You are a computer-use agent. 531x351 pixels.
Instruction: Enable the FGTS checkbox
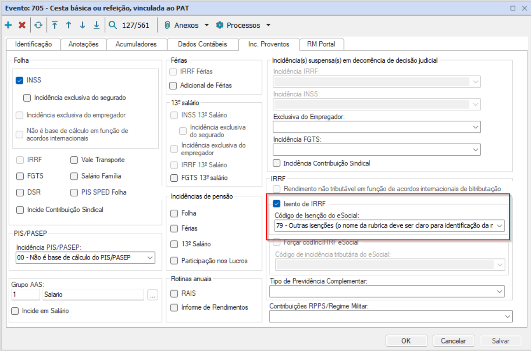tap(20, 176)
